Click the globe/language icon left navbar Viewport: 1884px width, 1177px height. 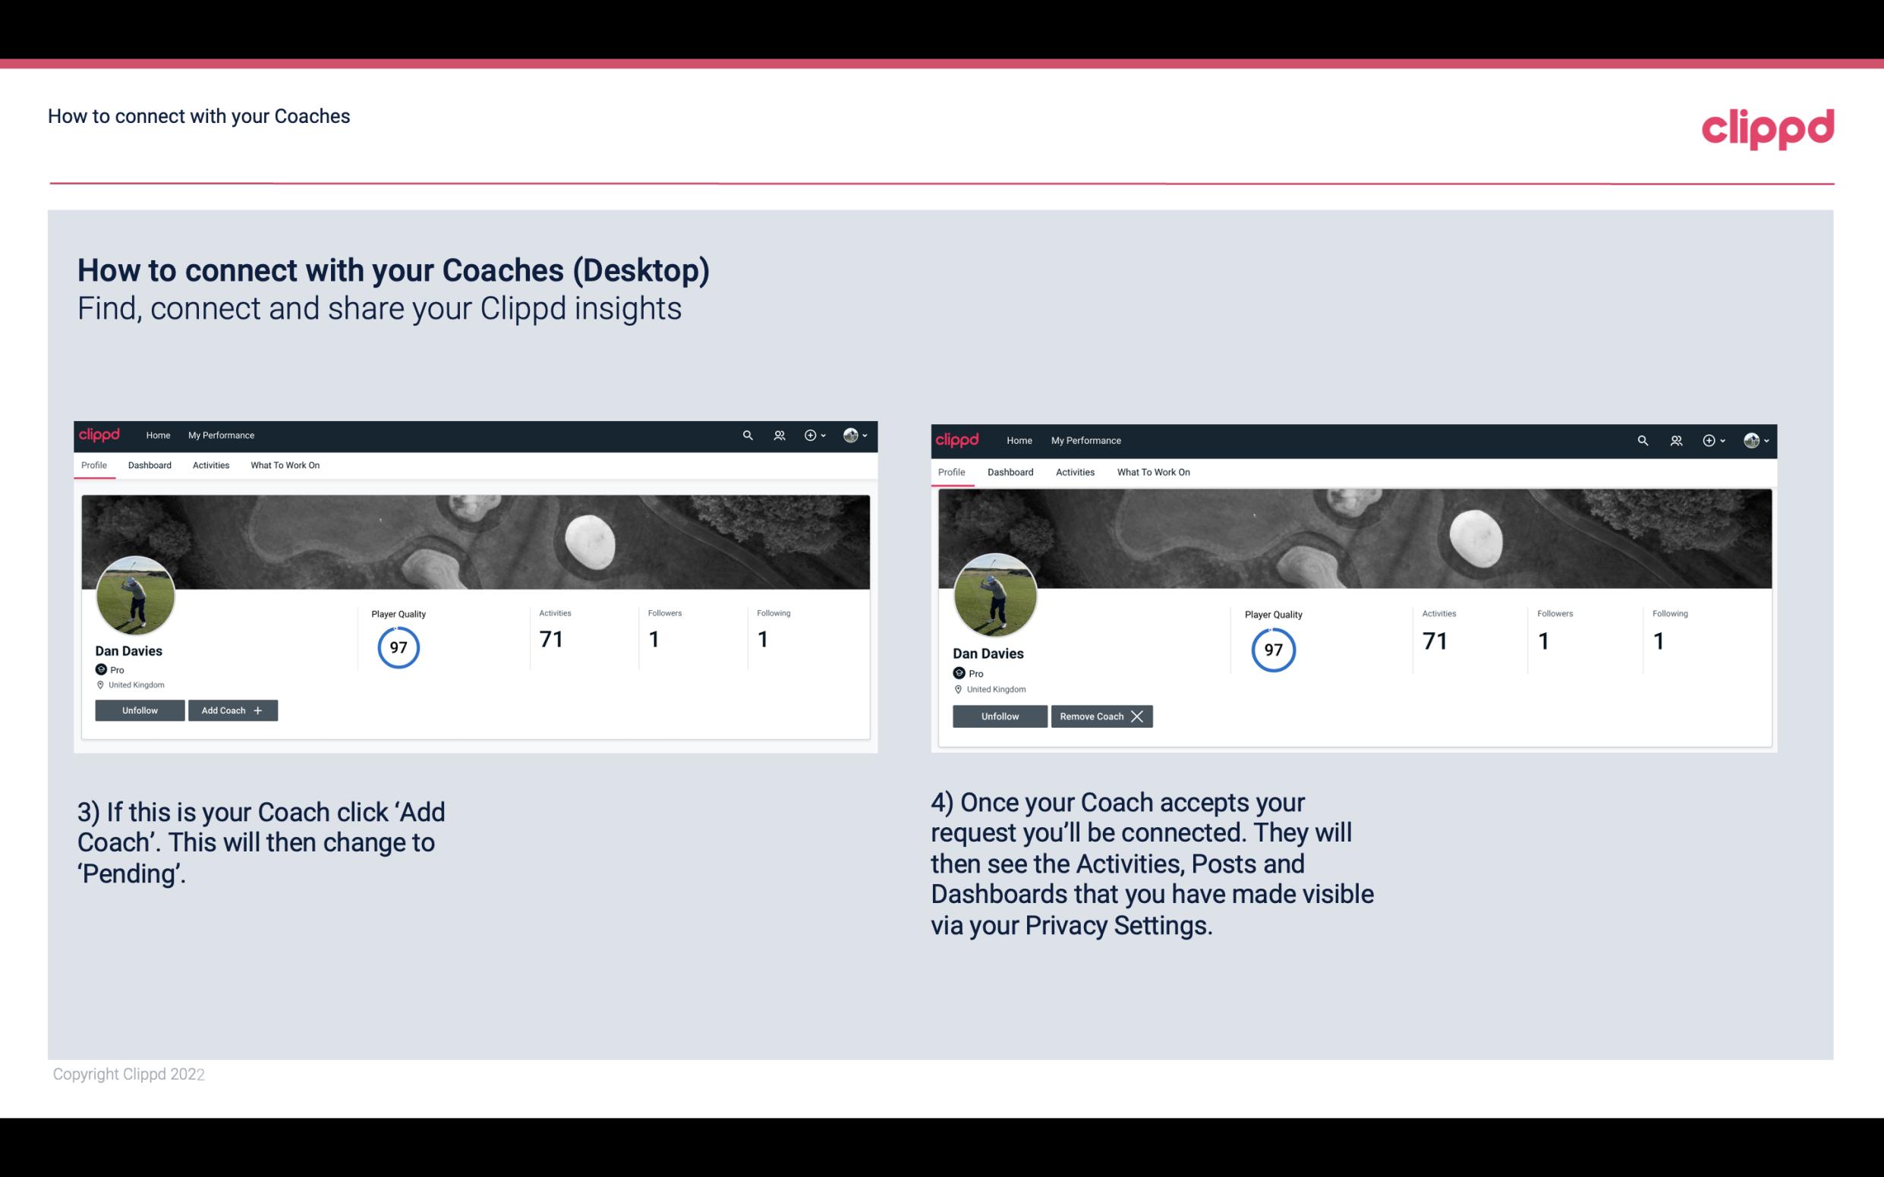(852, 434)
